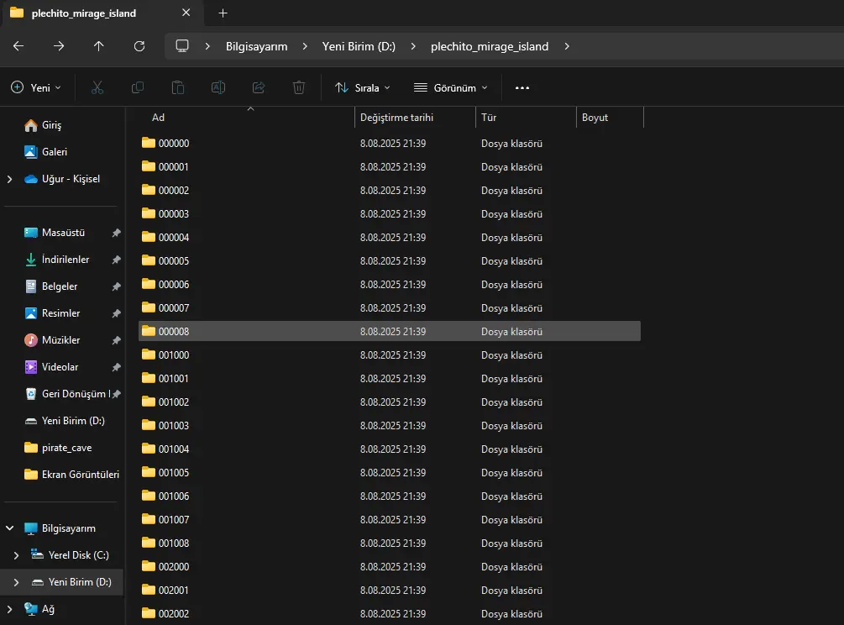Select folder 000003

pos(390,213)
